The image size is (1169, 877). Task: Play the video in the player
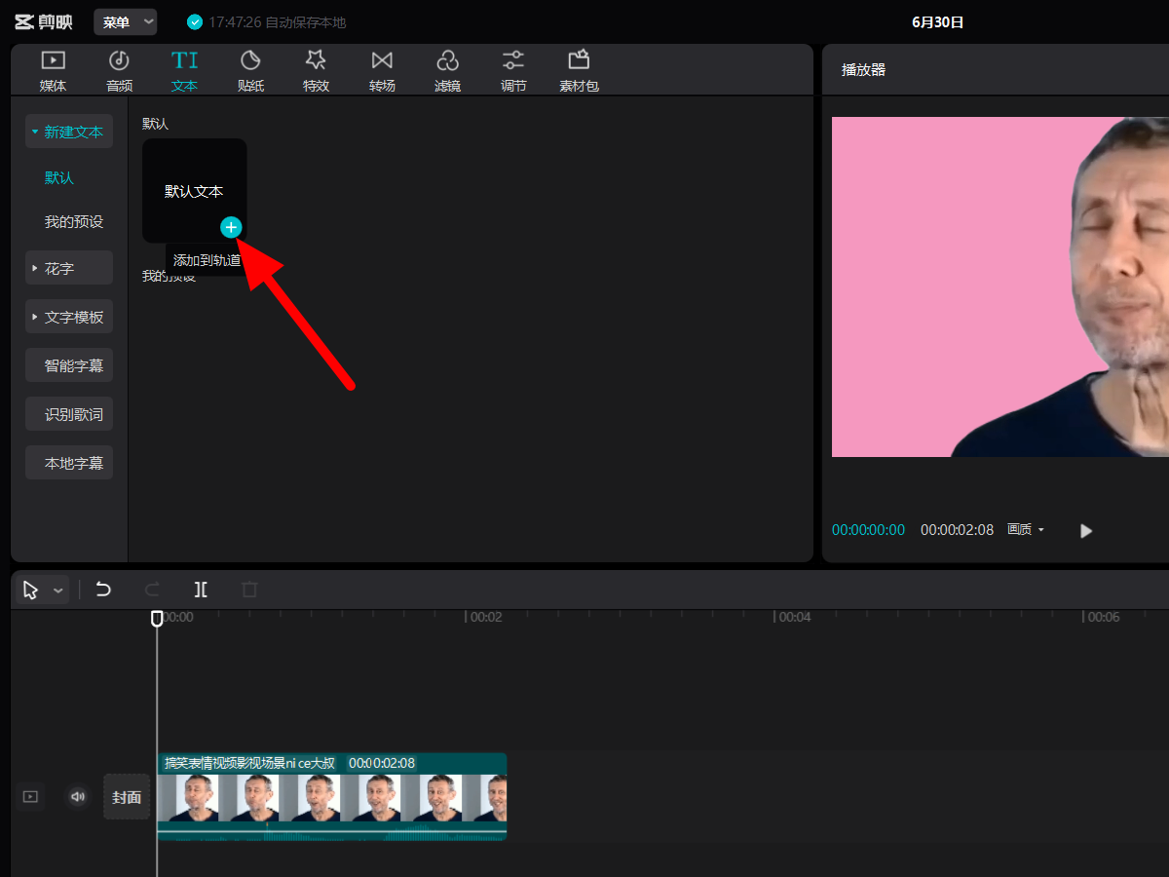click(x=1086, y=531)
